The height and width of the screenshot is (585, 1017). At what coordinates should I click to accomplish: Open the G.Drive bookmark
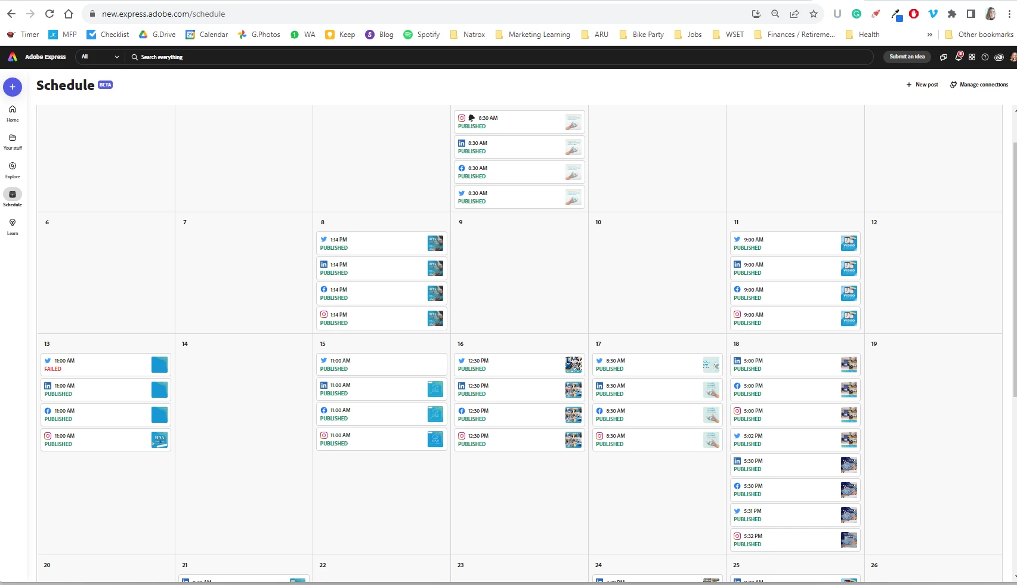(x=157, y=35)
